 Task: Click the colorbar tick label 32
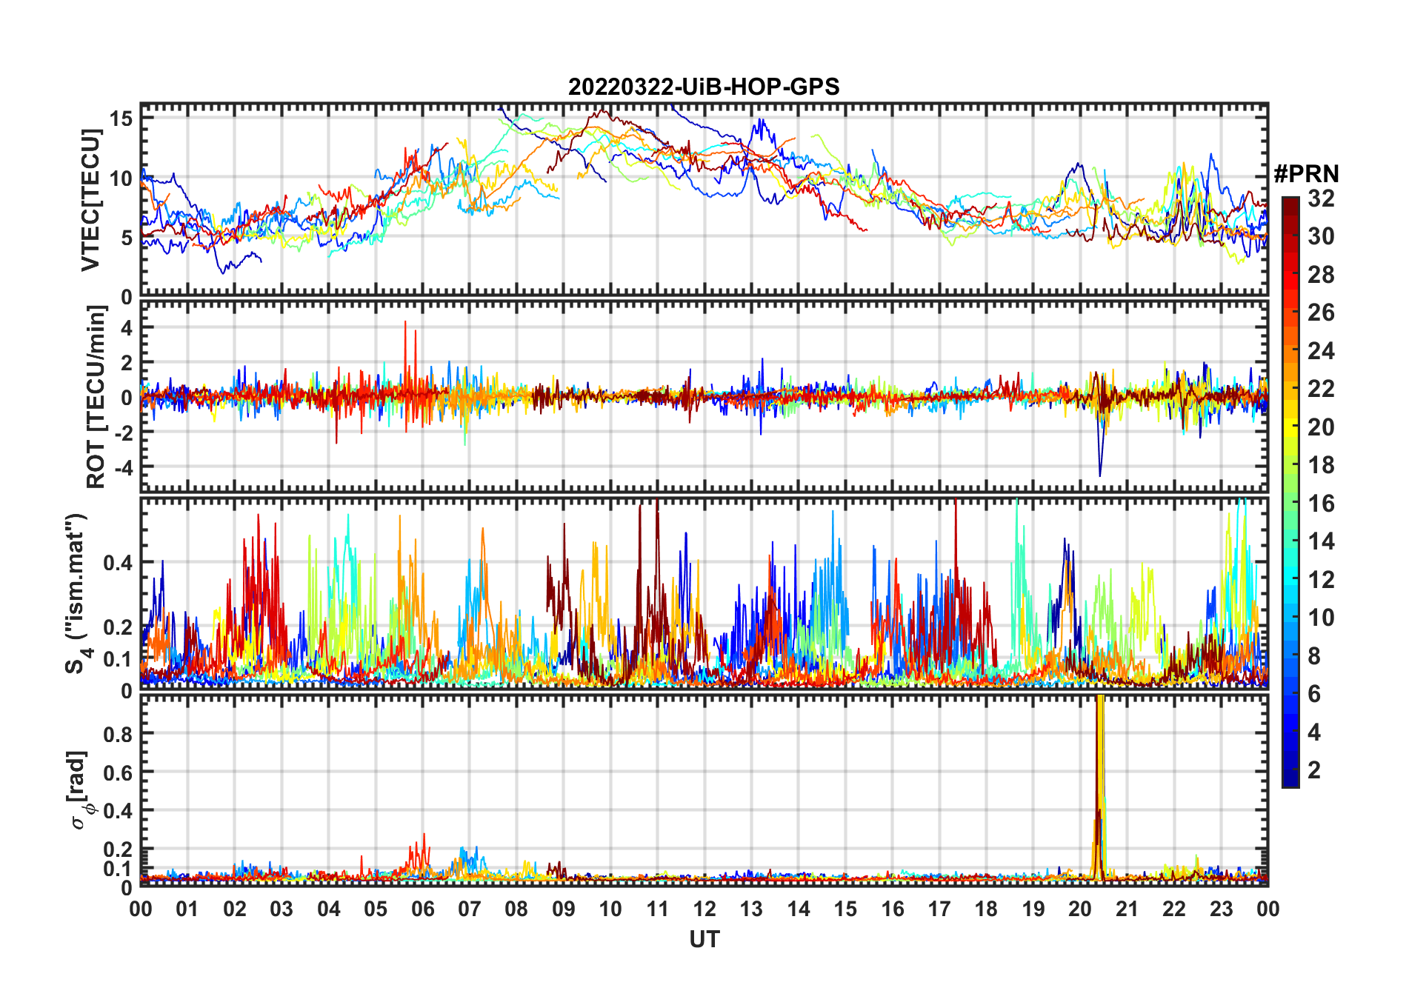pyautogui.click(x=1321, y=198)
